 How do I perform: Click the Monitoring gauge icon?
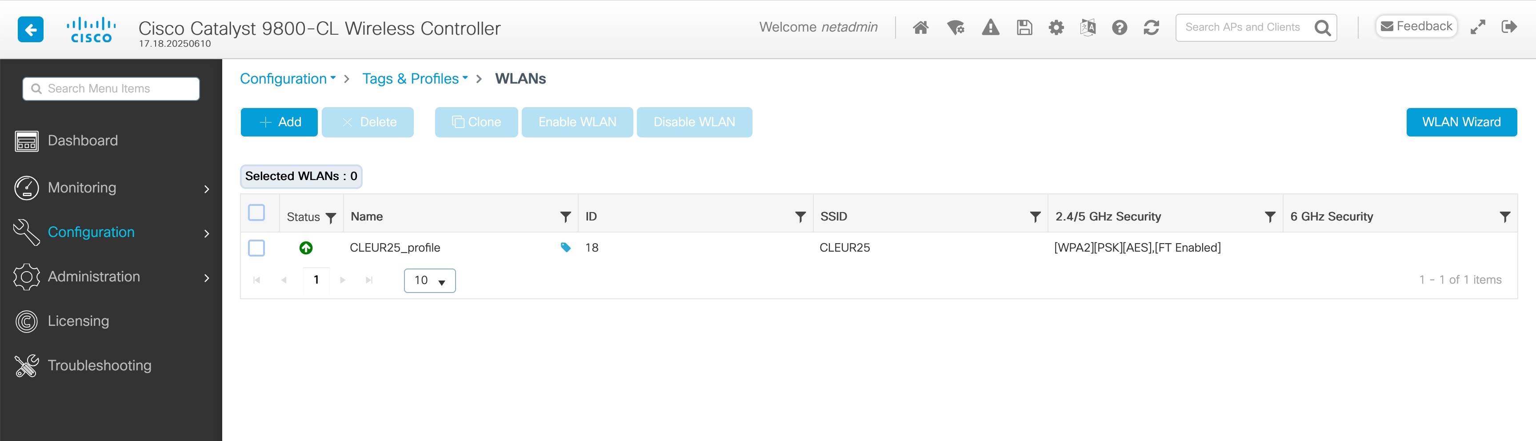pyautogui.click(x=27, y=188)
